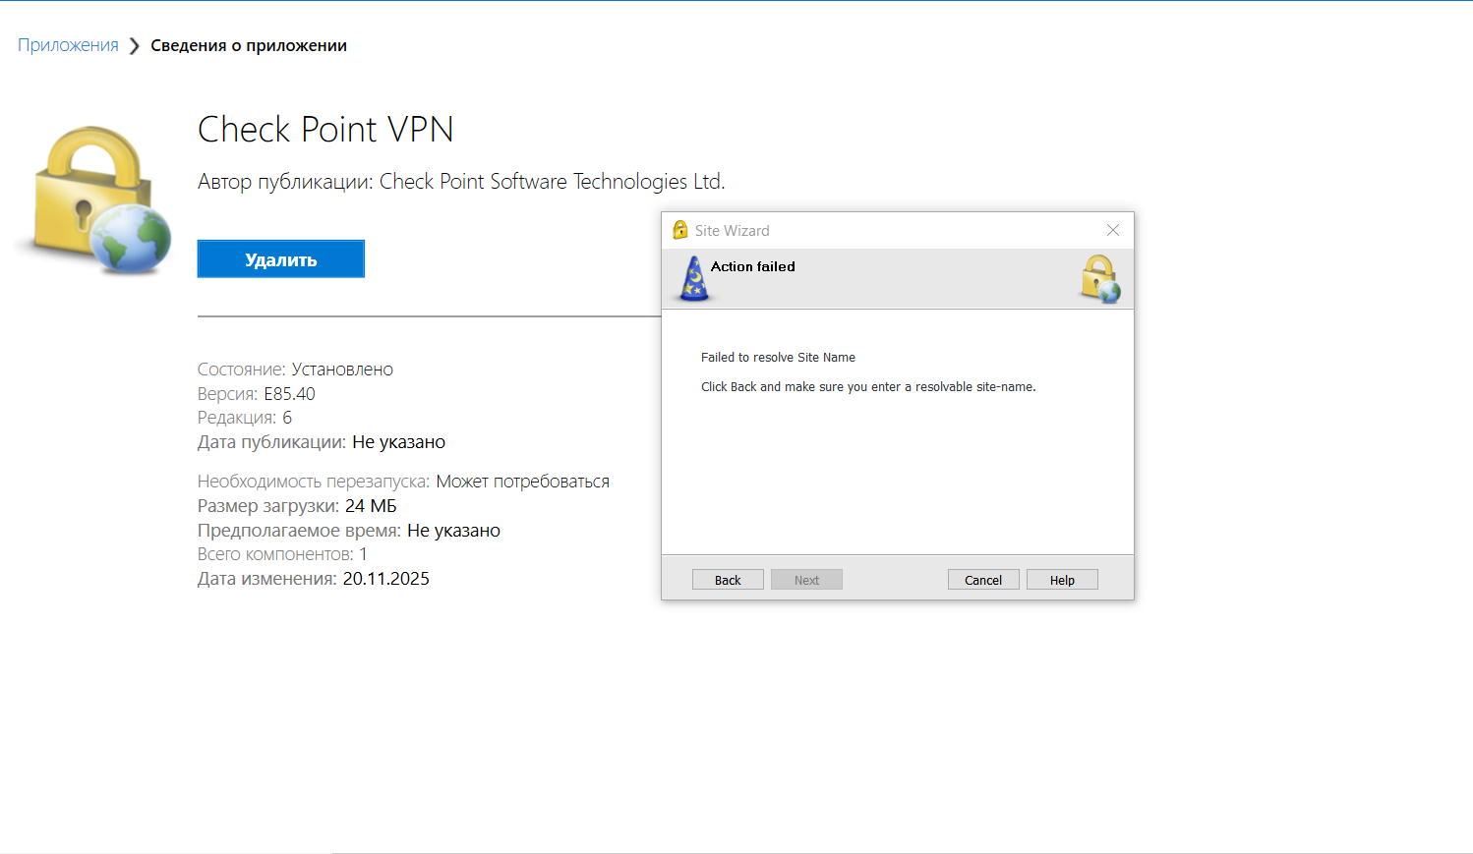Click version value 'E85.40'

coord(289,394)
